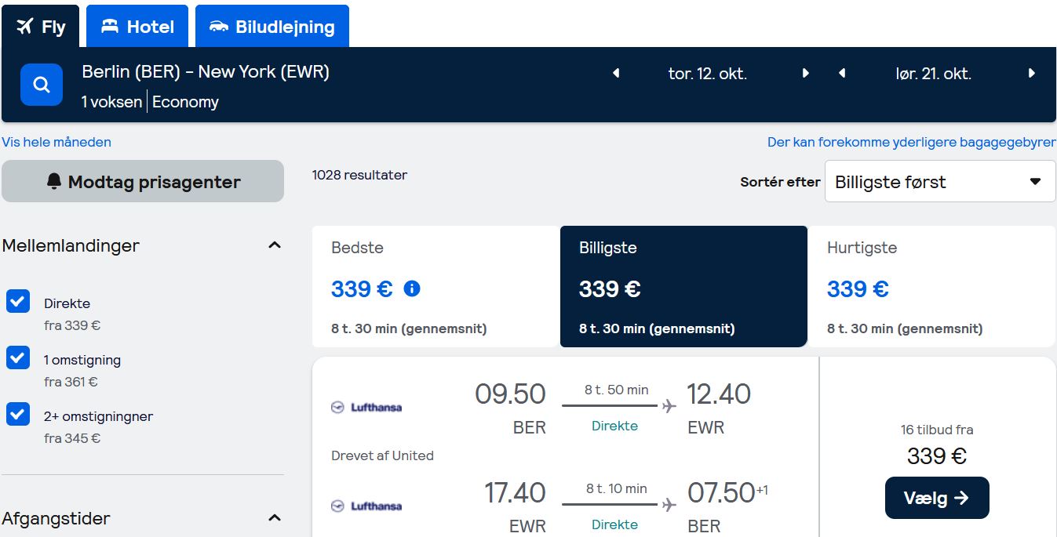Choose the flight with Vælg button
Viewport: 1057px width, 537px height.
pos(937,498)
